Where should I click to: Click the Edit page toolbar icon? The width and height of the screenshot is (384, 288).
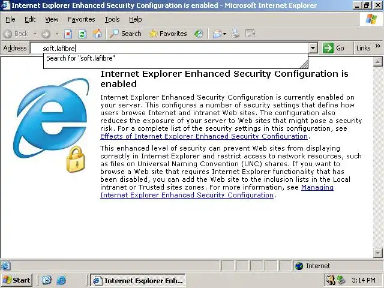click(250, 34)
